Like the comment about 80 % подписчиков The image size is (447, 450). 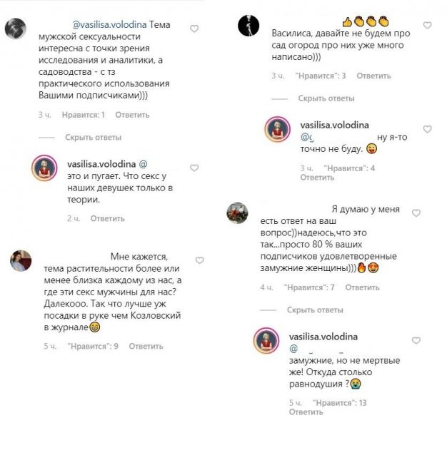[416, 213]
